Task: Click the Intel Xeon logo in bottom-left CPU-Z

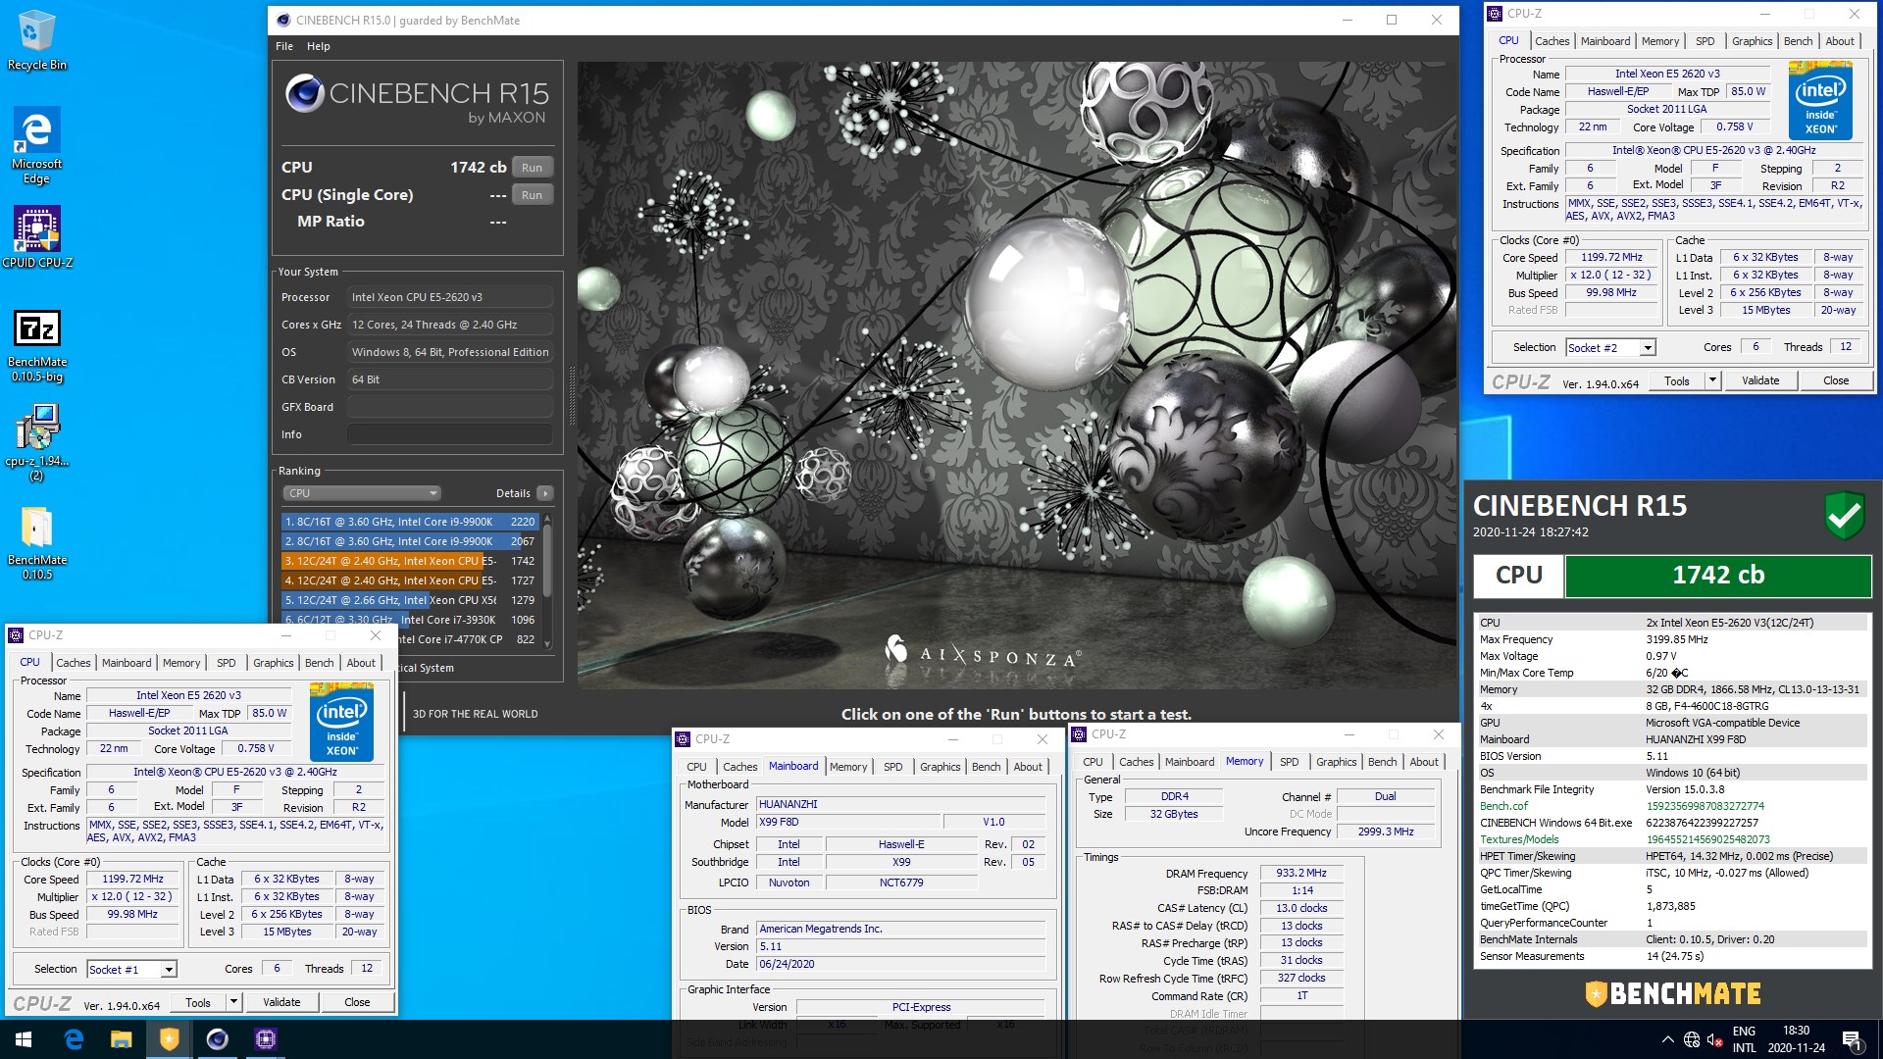Action: coord(341,722)
